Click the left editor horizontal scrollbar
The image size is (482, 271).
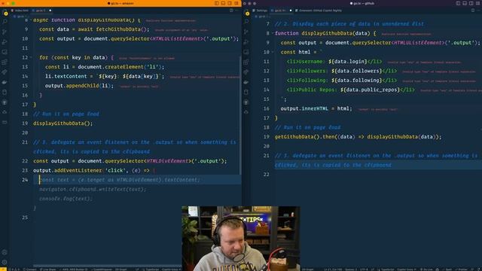[x=108, y=266]
